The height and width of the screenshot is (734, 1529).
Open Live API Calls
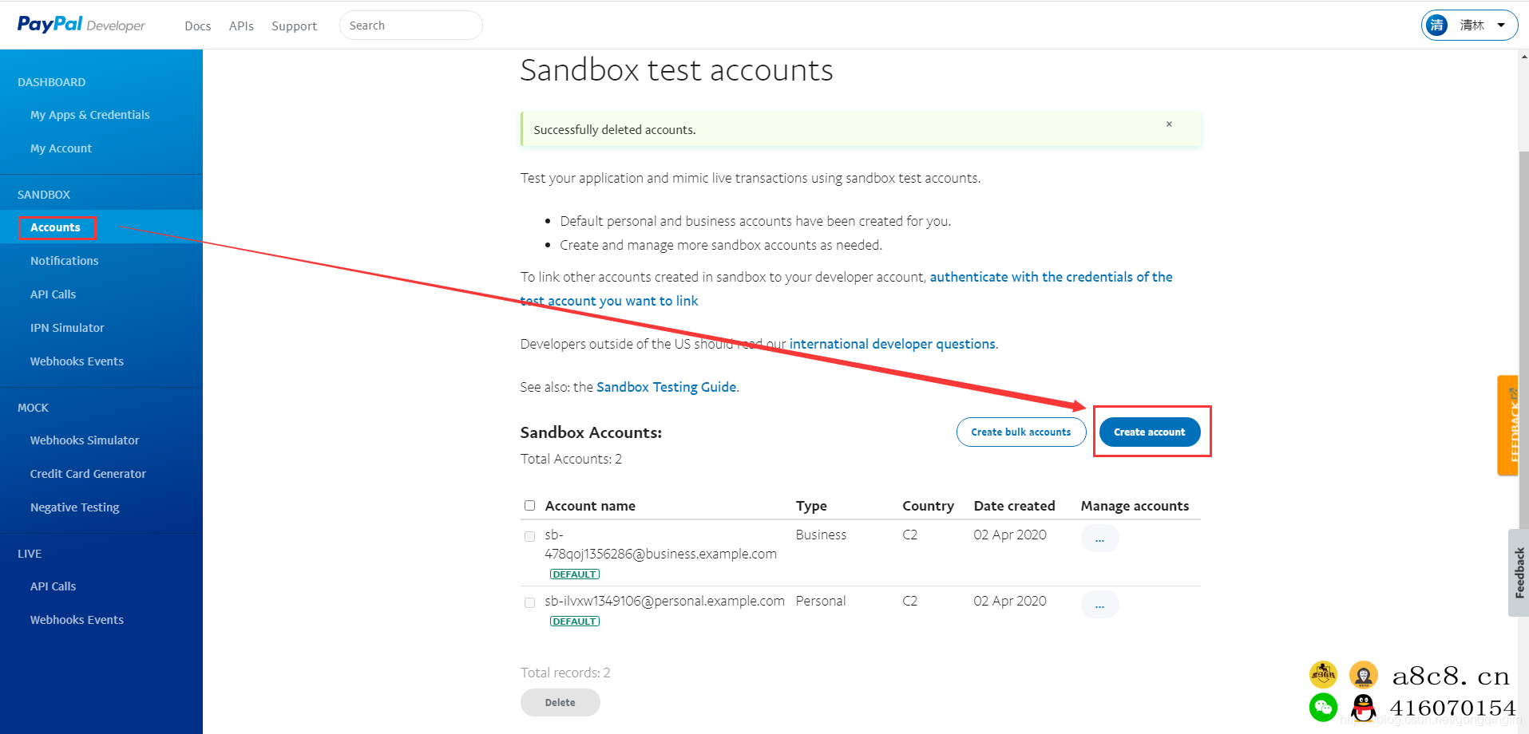(x=53, y=586)
